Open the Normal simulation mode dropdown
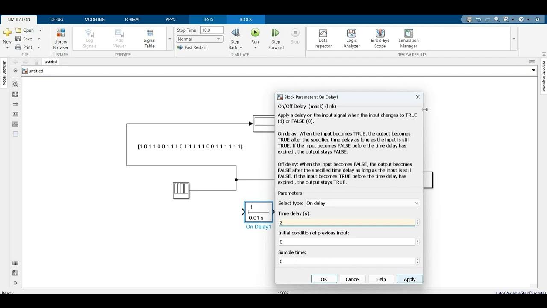This screenshot has width=547, height=308. 200,39
